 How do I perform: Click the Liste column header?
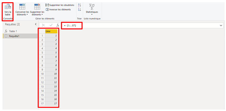pyautogui.click(x=51, y=31)
